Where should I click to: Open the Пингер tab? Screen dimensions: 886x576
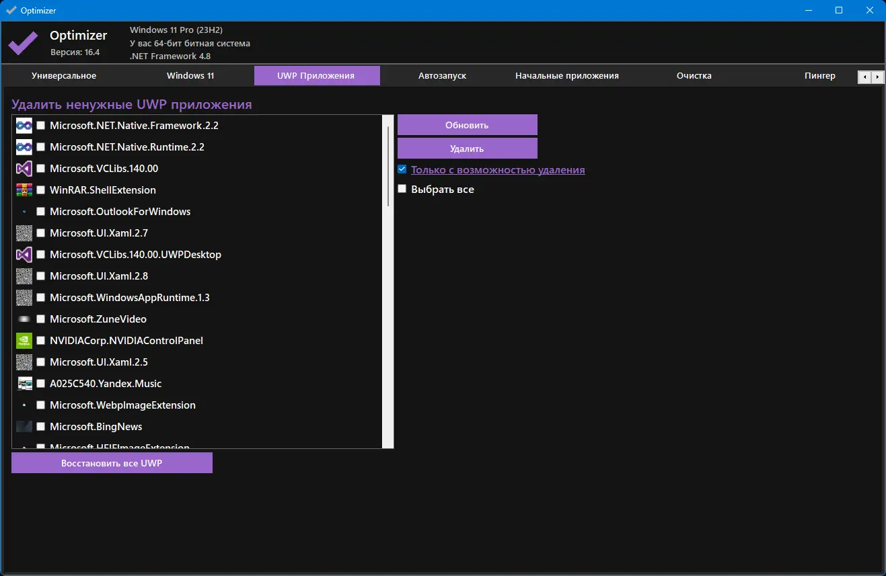(x=819, y=76)
